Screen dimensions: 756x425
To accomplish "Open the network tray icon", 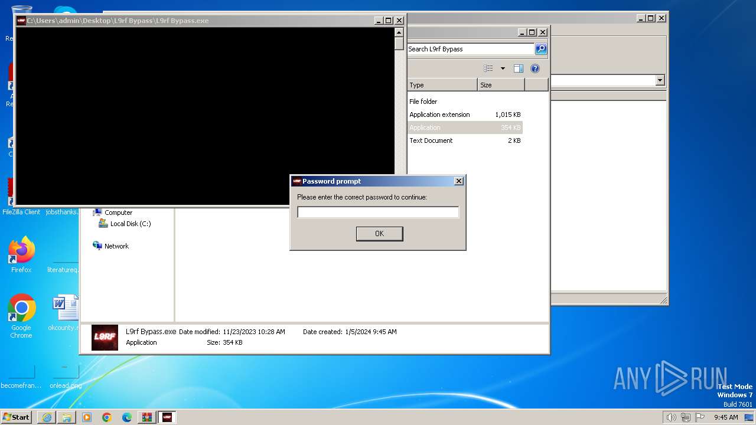I will (686, 417).
